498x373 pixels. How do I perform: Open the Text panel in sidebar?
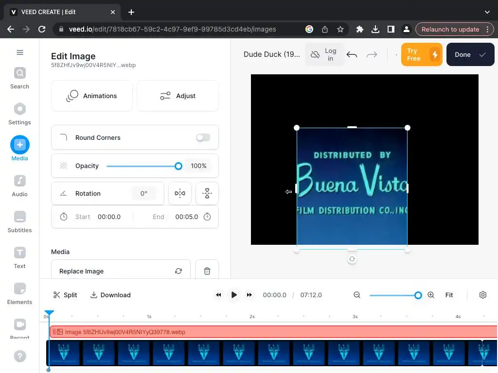pyautogui.click(x=19, y=258)
